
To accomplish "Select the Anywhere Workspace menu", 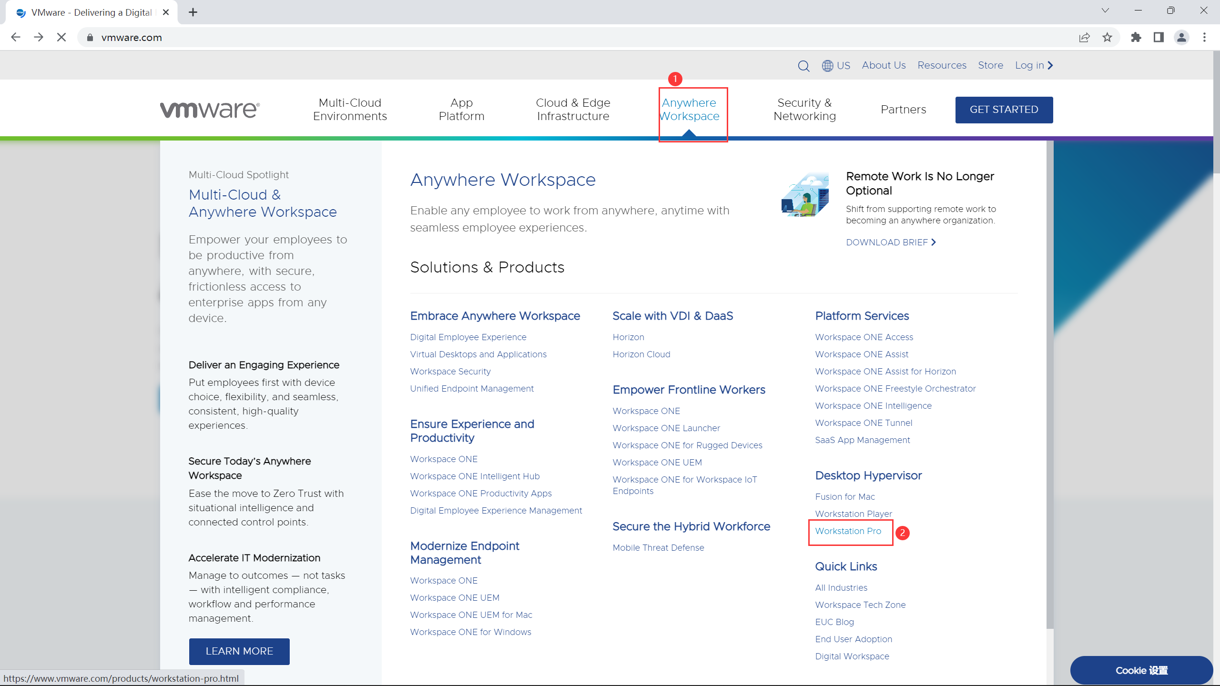I will point(689,110).
